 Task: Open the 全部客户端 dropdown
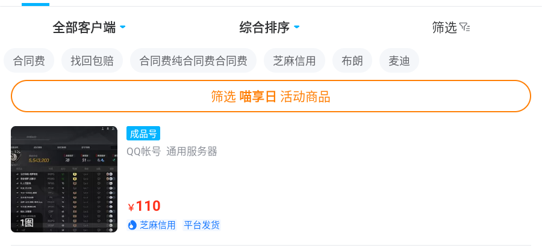click(84, 27)
